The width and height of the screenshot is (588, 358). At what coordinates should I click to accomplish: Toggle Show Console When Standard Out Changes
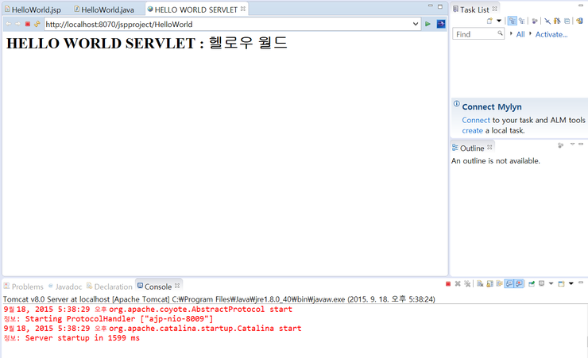(509, 283)
